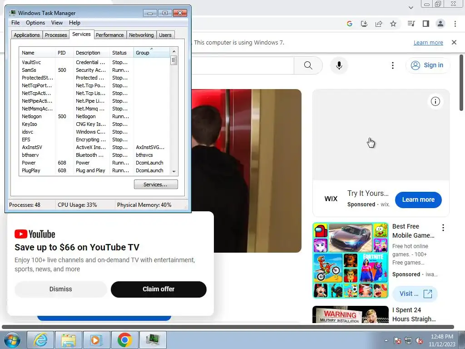
Task: Click the Services... button
Action: click(156, 184)
